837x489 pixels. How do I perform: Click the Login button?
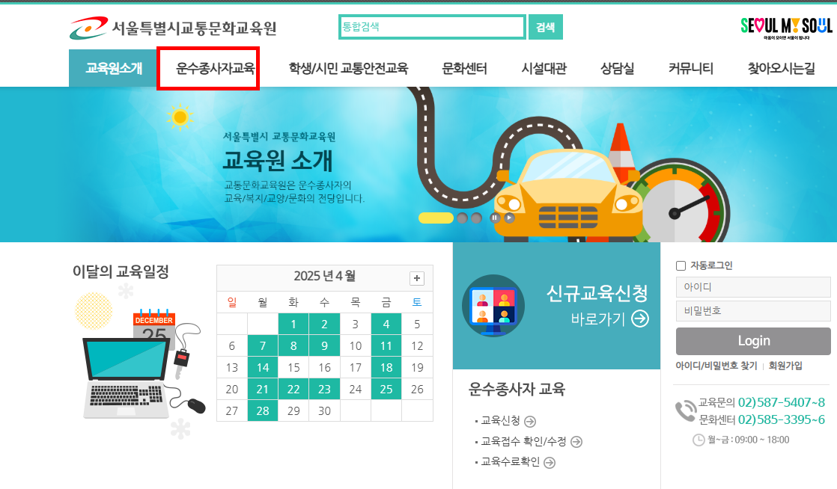click(753, 341)
